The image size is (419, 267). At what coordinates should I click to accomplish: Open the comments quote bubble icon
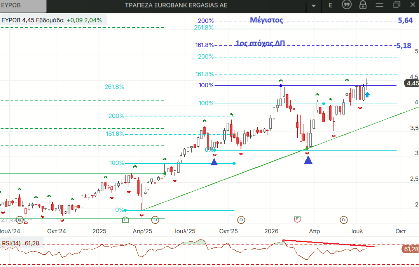click(x=347, y=5)
